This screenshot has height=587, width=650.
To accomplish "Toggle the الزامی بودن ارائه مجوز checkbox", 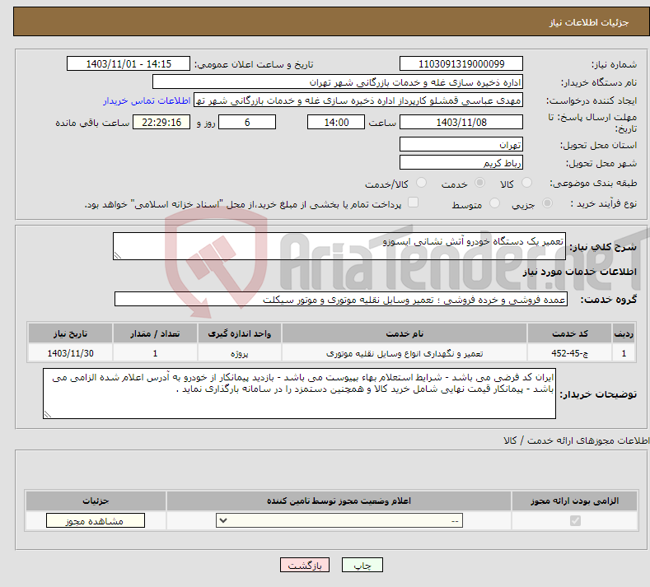I will point(575,520).
